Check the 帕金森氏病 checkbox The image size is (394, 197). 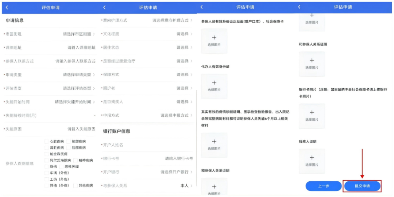46,154
